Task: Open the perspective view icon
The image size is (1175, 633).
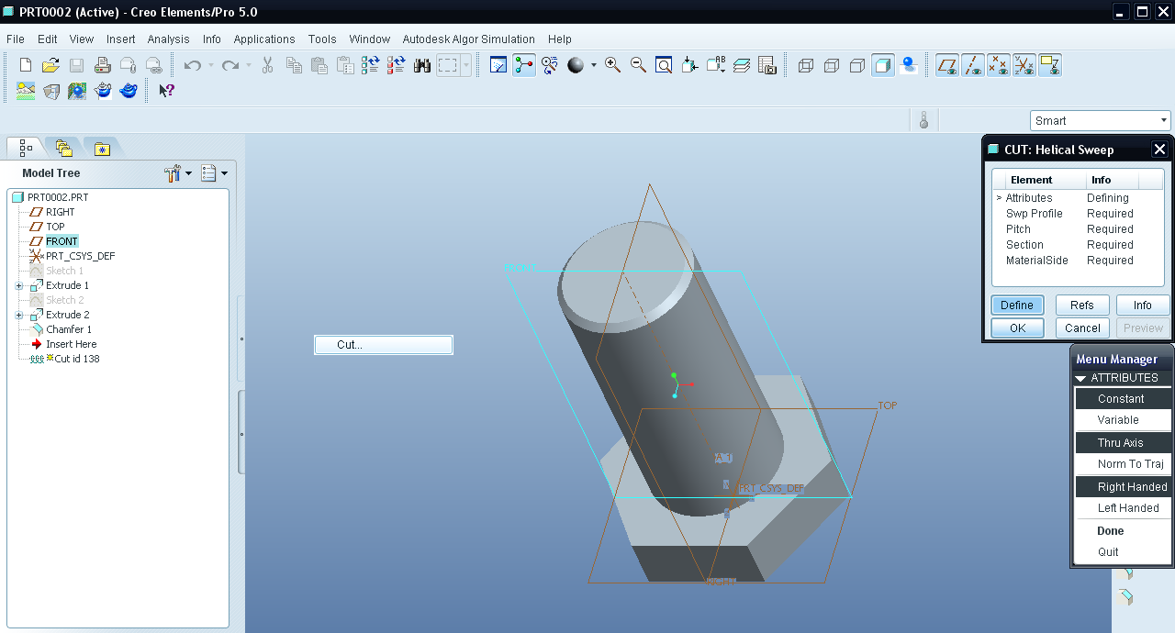Action: (x=51, y=91)
